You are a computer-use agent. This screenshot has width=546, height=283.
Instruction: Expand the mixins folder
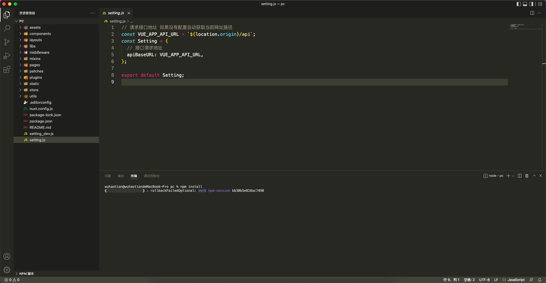pyautogui.click(x=56, y=59)
